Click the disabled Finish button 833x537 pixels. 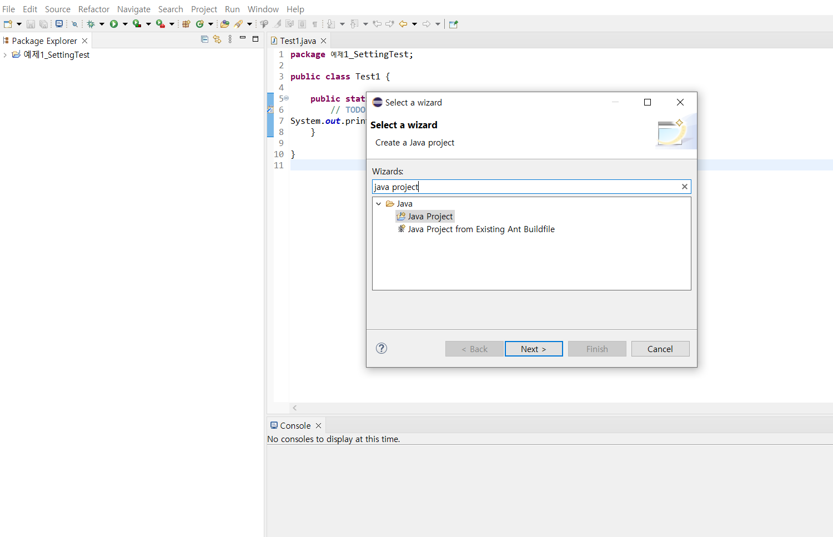(x=597, y=349)
